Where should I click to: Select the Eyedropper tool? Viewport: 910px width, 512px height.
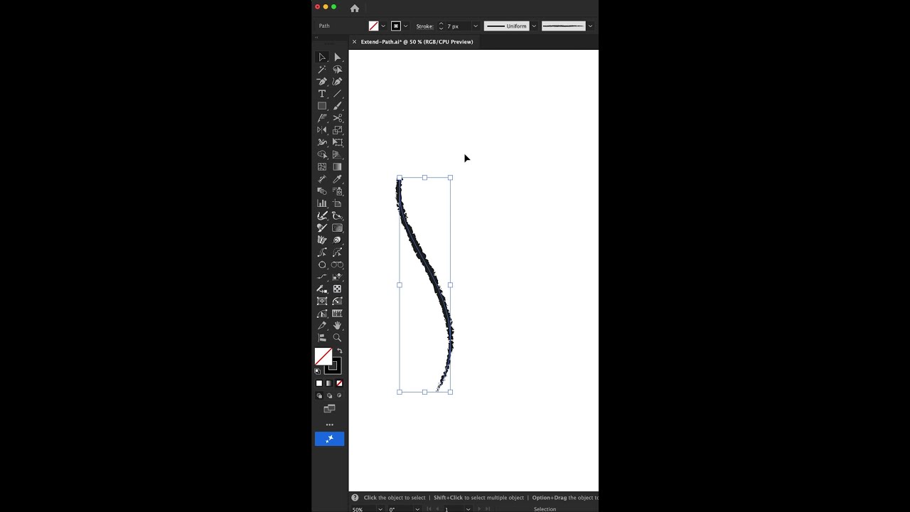click(338, 179)
